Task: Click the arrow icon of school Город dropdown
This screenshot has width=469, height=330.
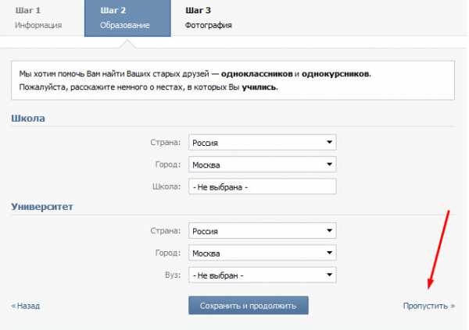Action: click(329, 165)
